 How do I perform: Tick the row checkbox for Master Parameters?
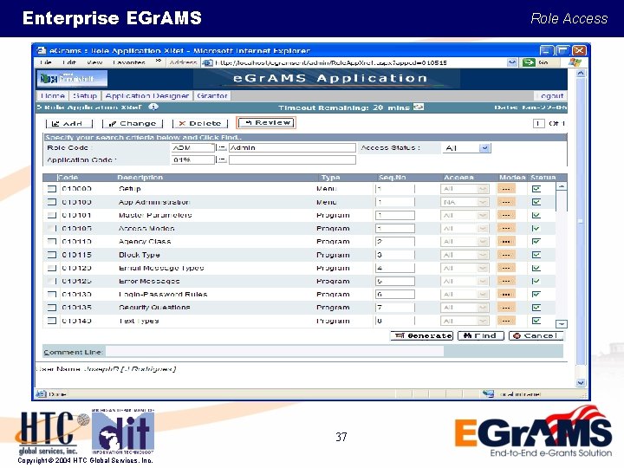point(52,215)
